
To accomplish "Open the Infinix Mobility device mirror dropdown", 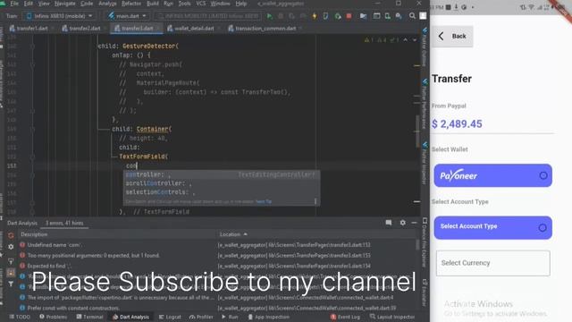I will pos(208,16).
